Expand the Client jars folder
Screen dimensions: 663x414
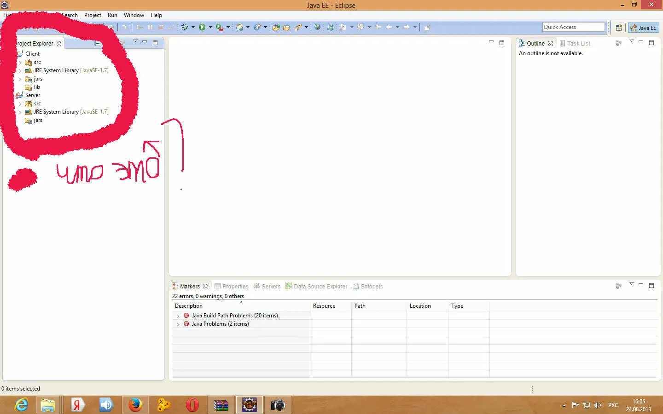20,79
